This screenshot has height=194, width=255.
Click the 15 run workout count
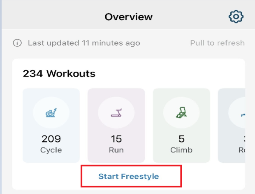coord(116,139)
